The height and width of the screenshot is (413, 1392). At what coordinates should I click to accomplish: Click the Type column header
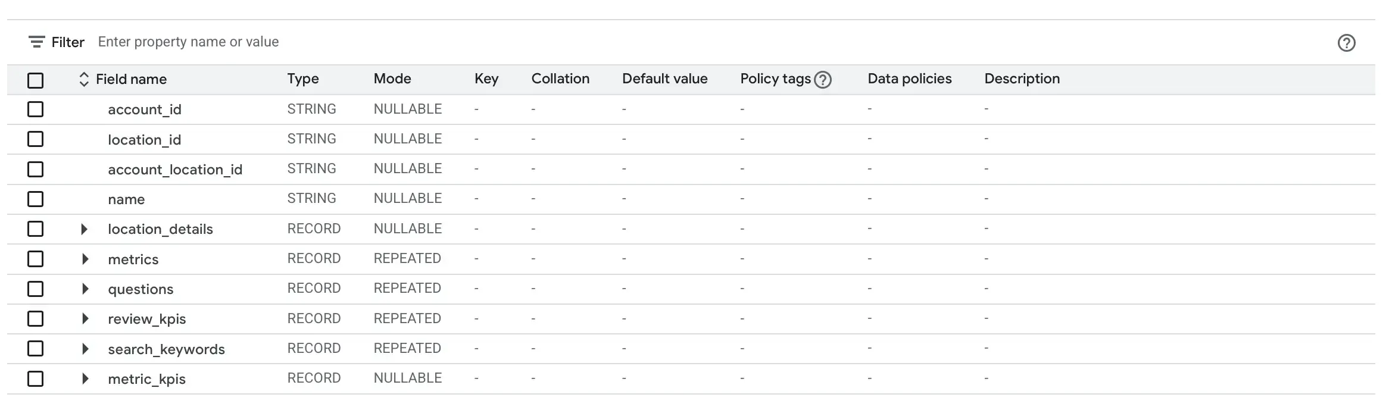(x=303, y=79)
